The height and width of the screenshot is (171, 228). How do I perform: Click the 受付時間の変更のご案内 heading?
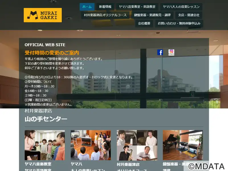click(52, 53)
